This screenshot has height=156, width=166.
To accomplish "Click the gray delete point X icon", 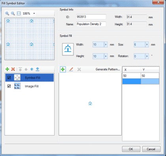I will point(79,69).
